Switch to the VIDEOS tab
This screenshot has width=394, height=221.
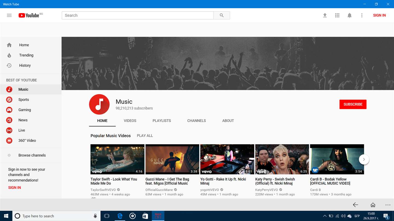pos(130,121)
